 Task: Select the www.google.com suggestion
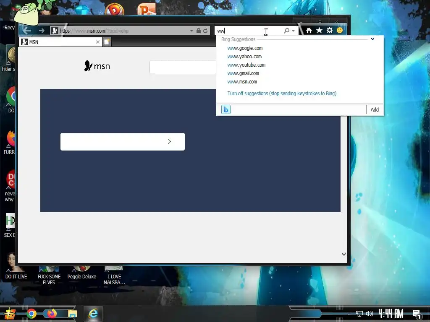point(245,48)
